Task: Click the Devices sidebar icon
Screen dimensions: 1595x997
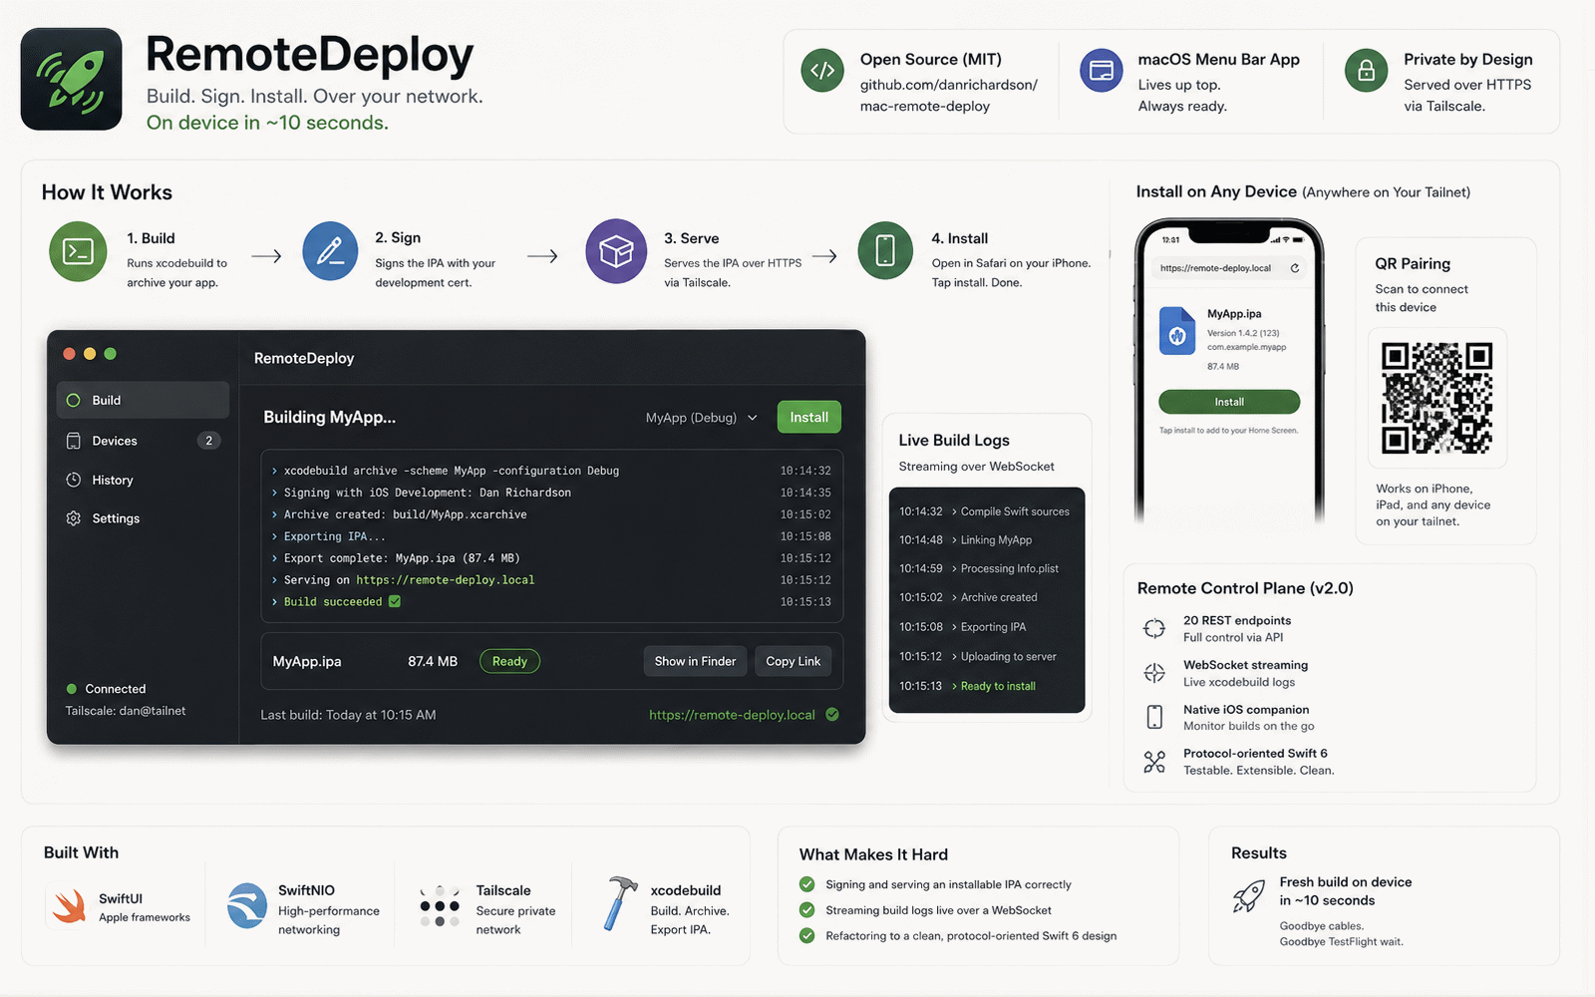Action: 73,441
